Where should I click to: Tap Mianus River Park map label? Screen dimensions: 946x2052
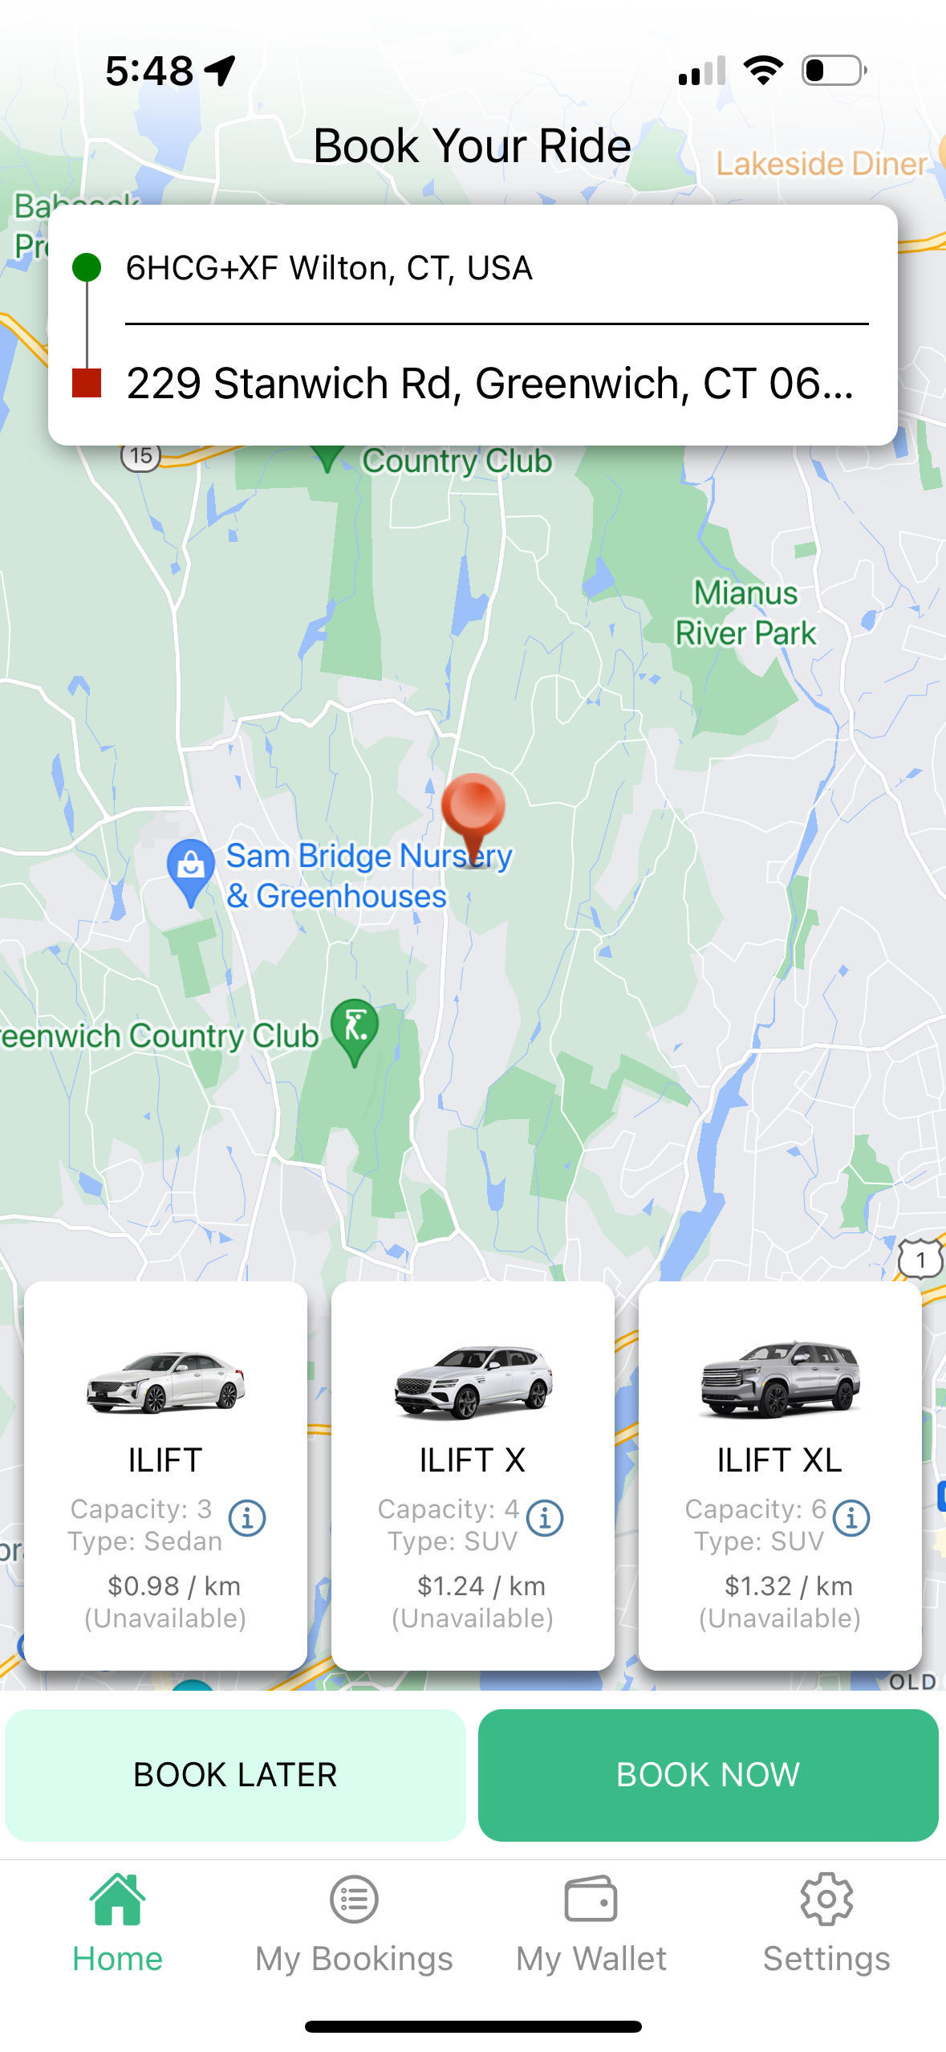pos(745,613)
